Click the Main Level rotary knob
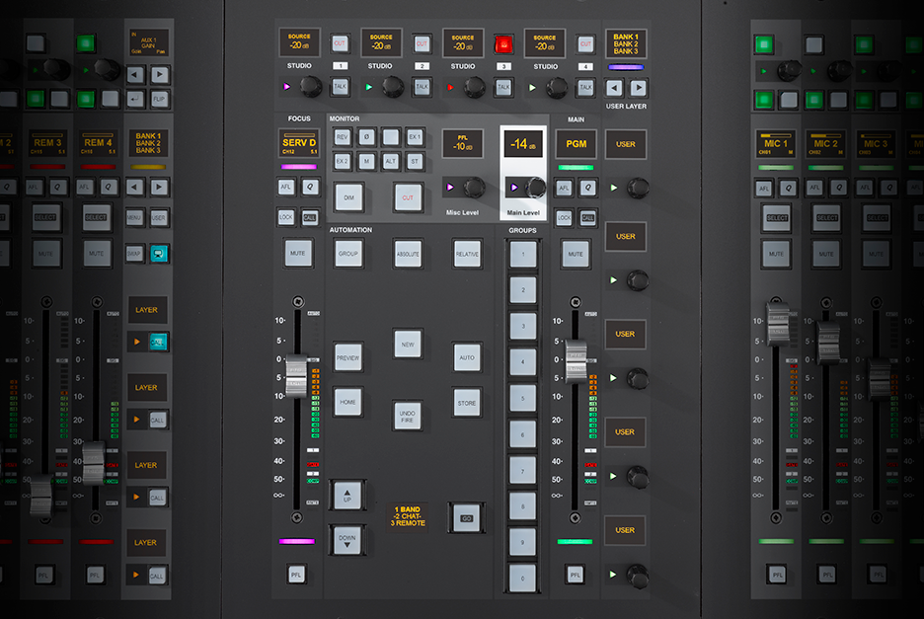The height and width of the screenshot is (619, 924). pyautogui.click(x=536, y=187)
